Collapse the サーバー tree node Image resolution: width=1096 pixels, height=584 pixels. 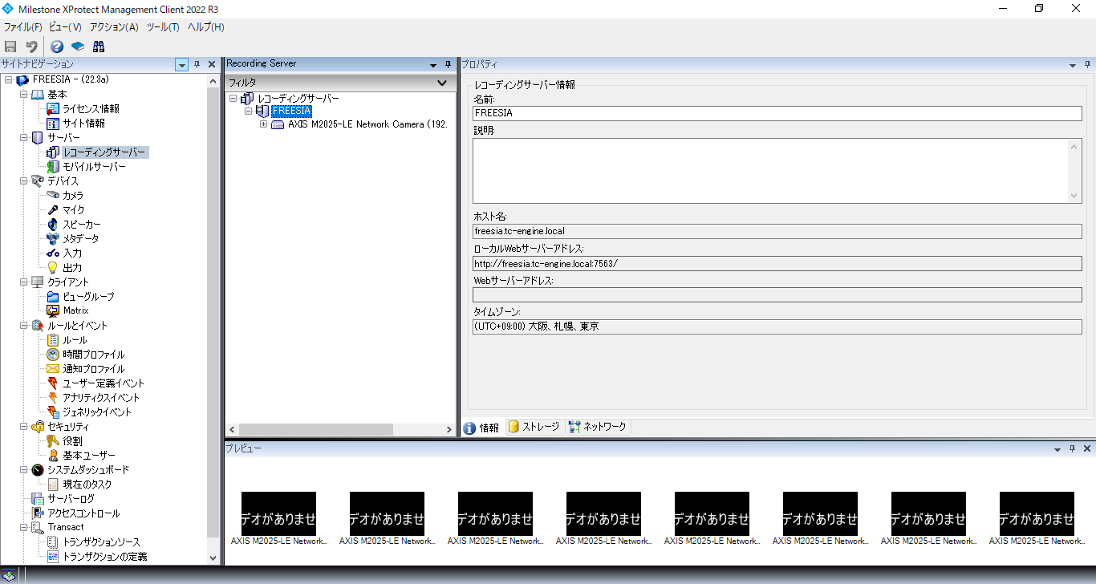(24, 138)
